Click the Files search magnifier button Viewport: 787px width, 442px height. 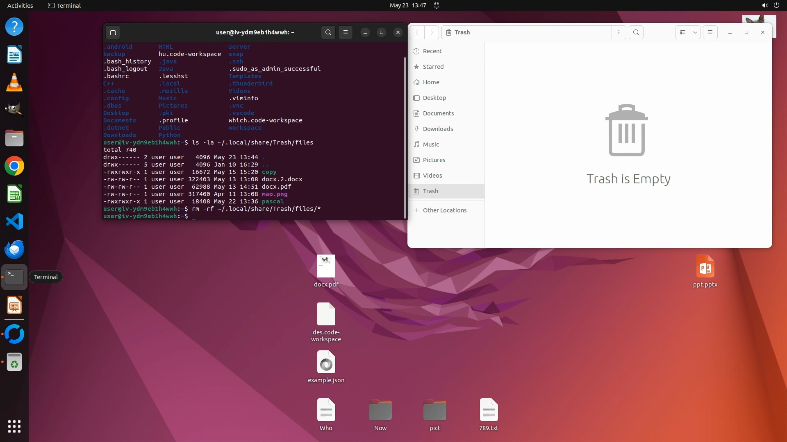click(636, 32)
